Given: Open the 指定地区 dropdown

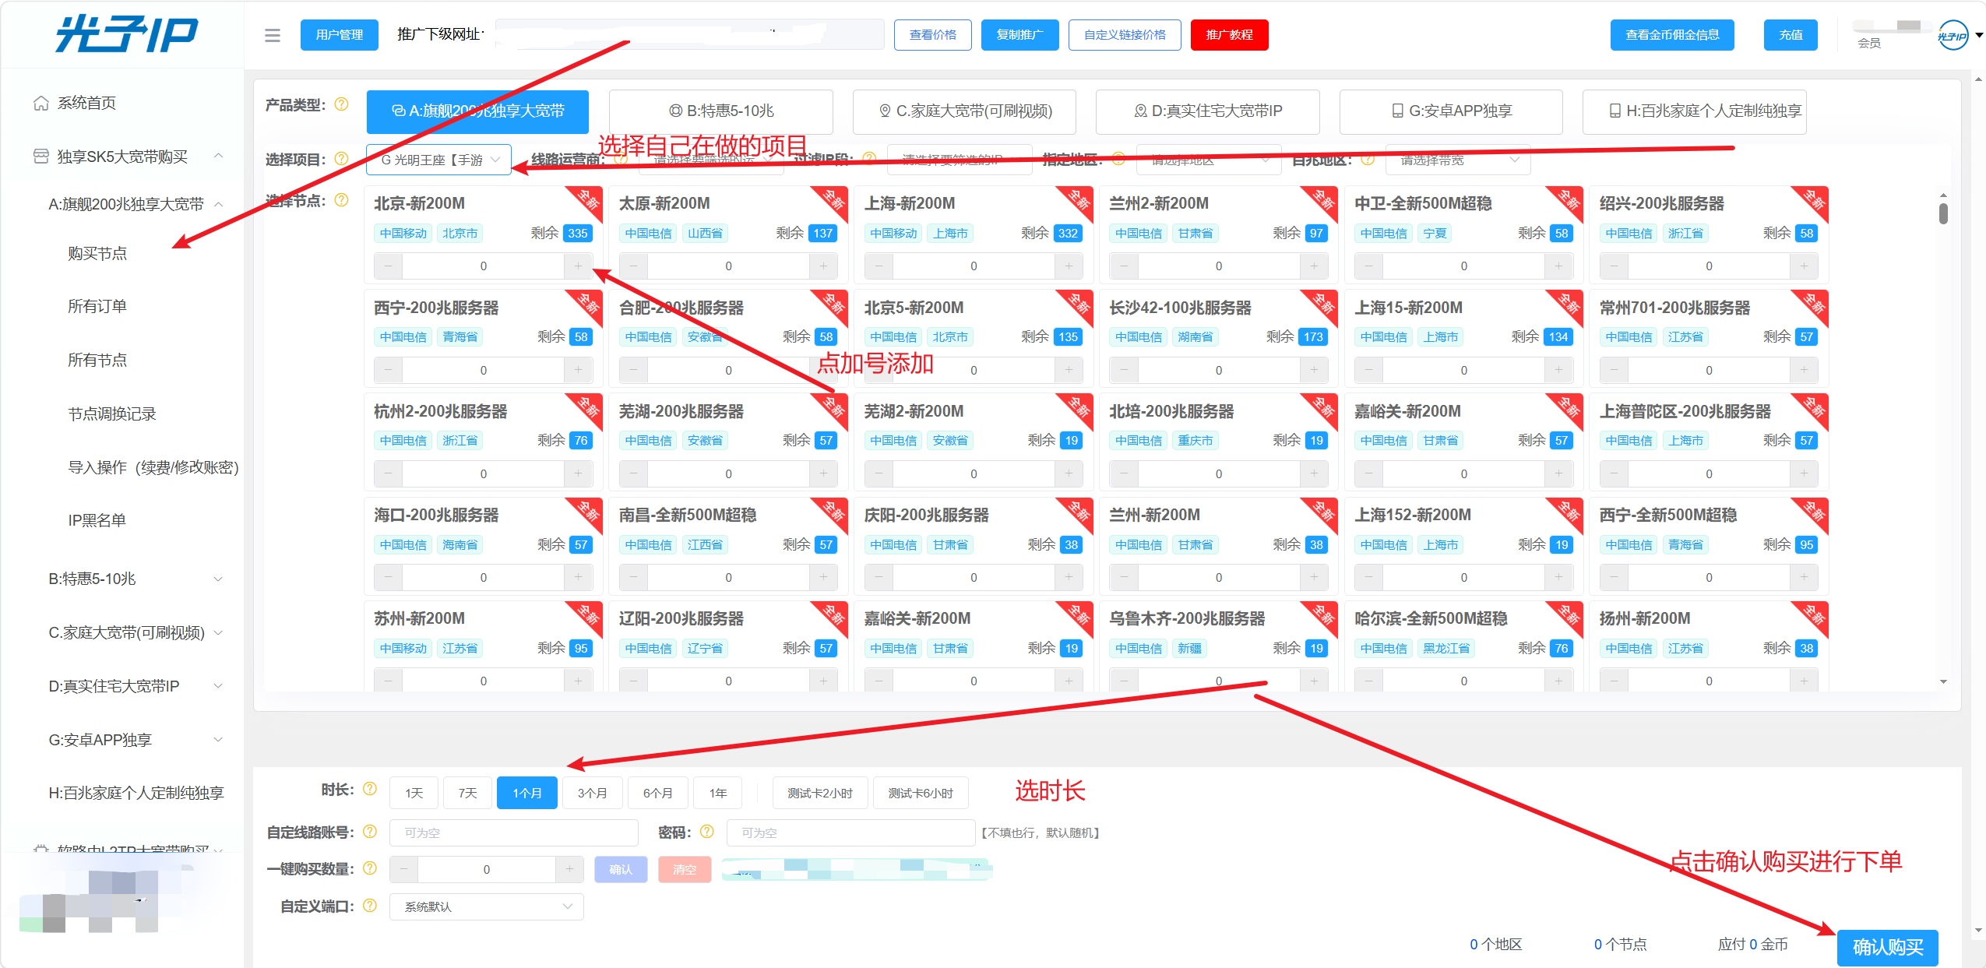Looking at the screenshot, I should 1210,160.
